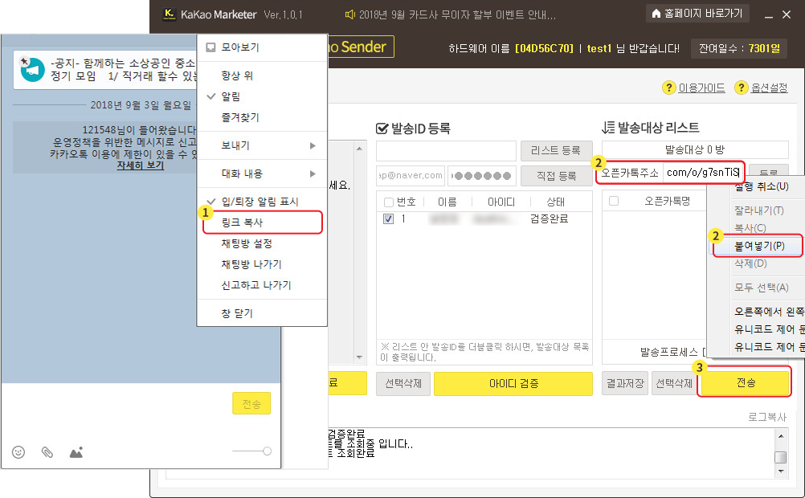Click the log area scrollbar thumb
The image size is (805, 498).
point(780,457)
